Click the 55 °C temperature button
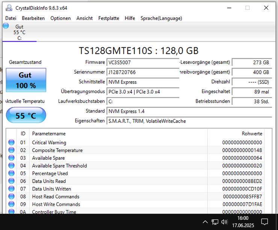 tap(26, 115)
